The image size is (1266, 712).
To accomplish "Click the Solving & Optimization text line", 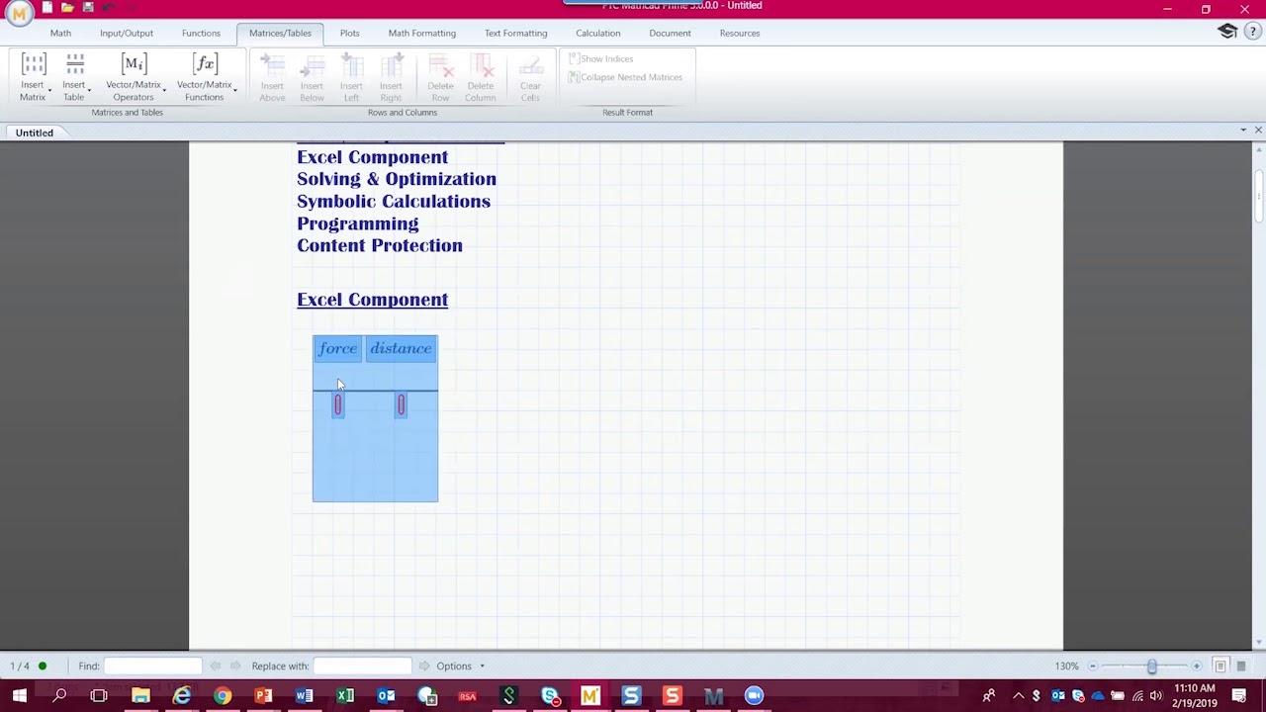I will (397, 179).
